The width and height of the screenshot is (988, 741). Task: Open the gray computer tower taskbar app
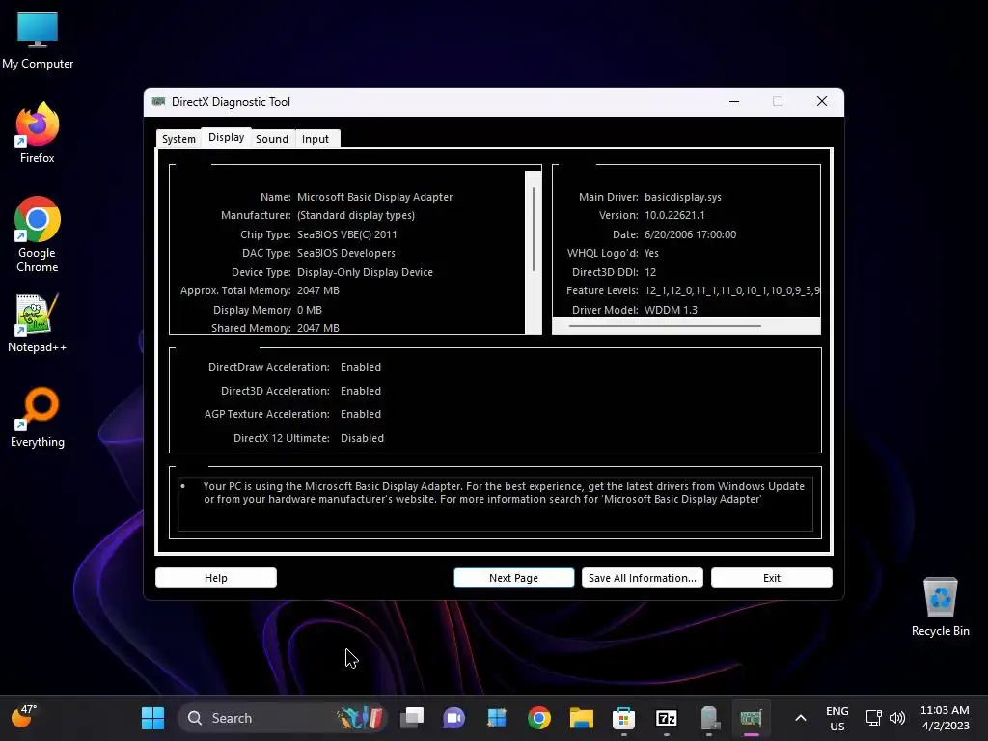click(709, 718)
